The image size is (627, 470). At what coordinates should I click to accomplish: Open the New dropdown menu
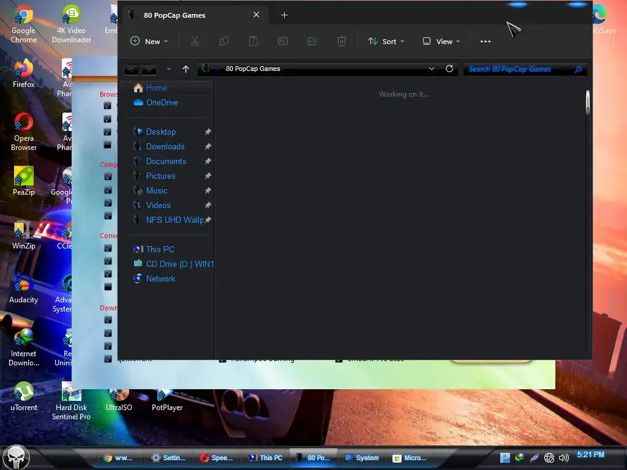tap(149, 41)
